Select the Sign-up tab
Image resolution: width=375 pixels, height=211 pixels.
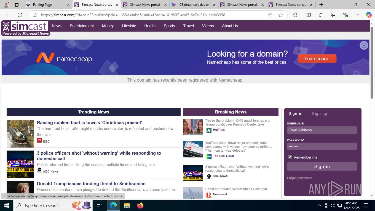pyautogui.click(x=319, y=113)
